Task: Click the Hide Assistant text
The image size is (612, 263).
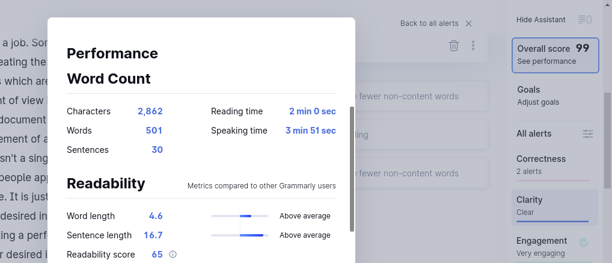Action: 540,20
